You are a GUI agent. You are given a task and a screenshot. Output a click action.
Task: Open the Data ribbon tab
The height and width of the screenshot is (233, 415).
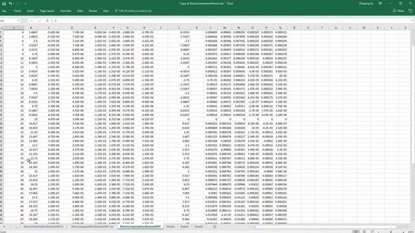[80, 11]
